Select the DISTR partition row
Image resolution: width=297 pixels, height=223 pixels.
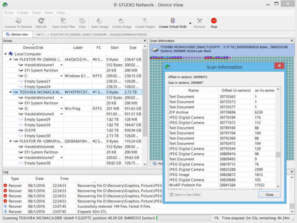73,130
